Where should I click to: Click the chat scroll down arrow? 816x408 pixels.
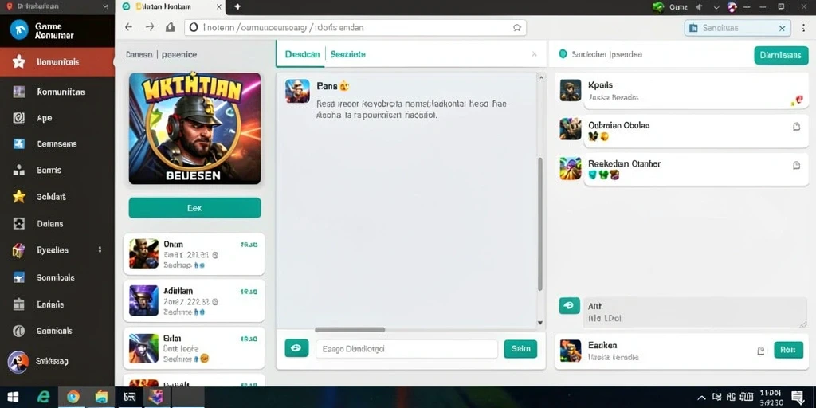[540, 323]
